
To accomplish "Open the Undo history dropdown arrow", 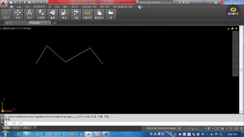I will point(37,2).
